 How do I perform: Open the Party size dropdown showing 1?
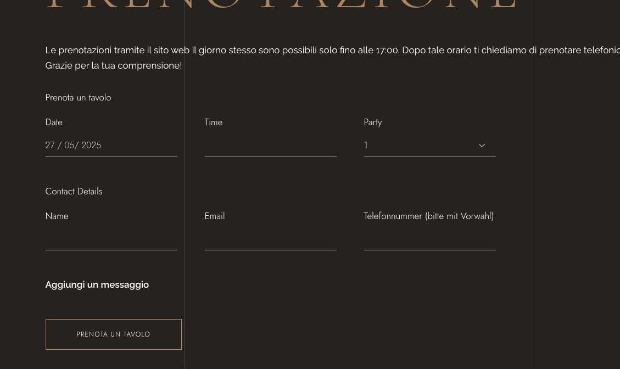418,146
